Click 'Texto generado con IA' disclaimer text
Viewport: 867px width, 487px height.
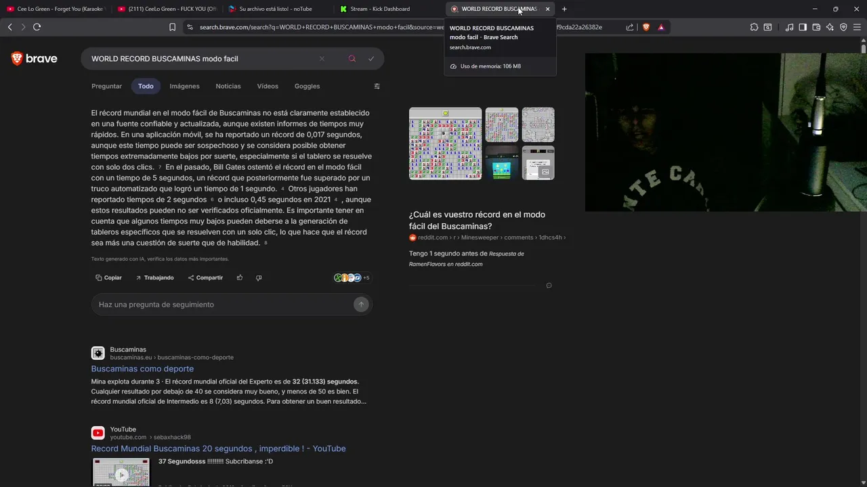(x=160, y=259)
